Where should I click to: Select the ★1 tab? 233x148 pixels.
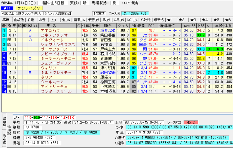(170, 20)
